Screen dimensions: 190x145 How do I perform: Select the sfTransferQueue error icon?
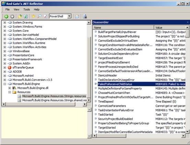[x=10, y=68]
